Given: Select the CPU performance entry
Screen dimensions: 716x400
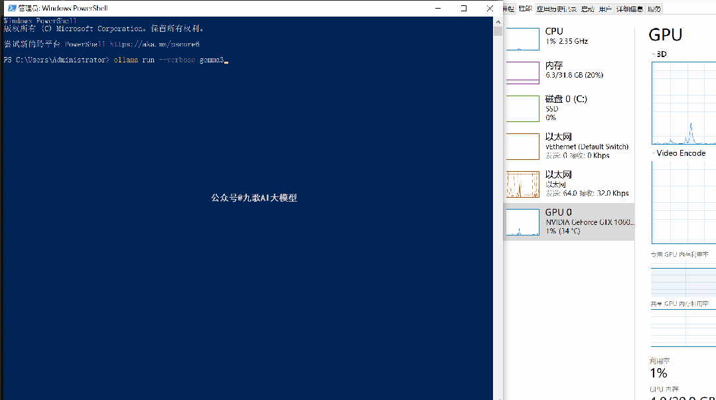Looking at the screenshot, I should 569,39.
